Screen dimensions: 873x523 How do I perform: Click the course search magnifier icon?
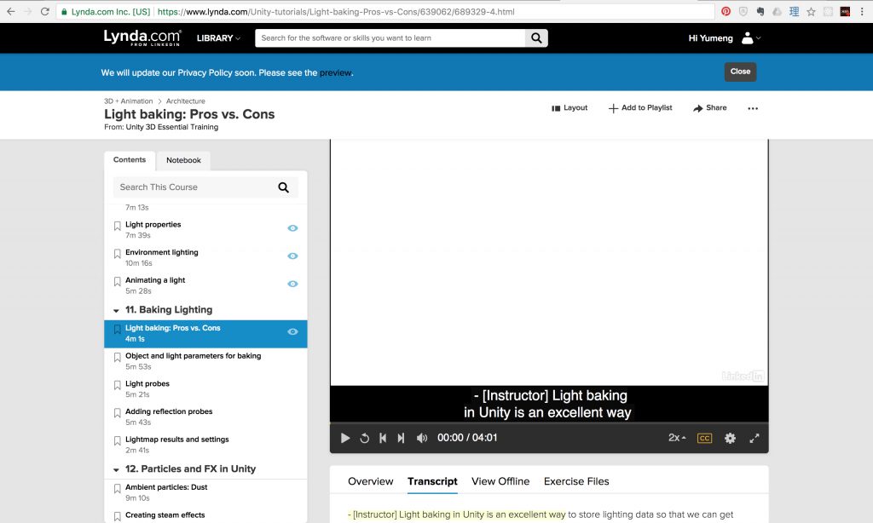(283, 187)
